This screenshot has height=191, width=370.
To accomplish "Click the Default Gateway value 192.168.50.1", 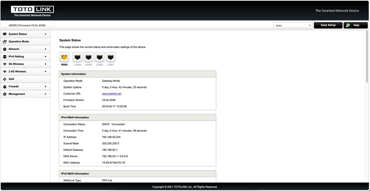I will pos(110,150).
